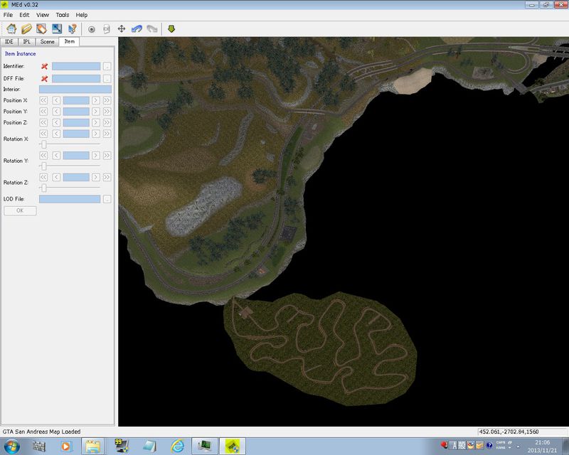The image size is (569, 455).
Task: Open a file with the folder icon
Action: click(26, 28)
